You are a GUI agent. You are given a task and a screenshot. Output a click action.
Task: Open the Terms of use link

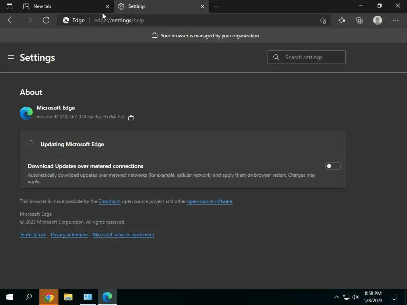(33, 235)
